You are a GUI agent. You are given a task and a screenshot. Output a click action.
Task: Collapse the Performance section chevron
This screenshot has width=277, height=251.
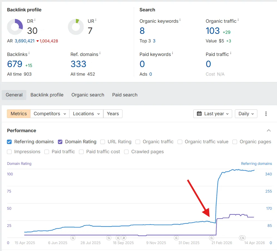click(x=268, y=130)
